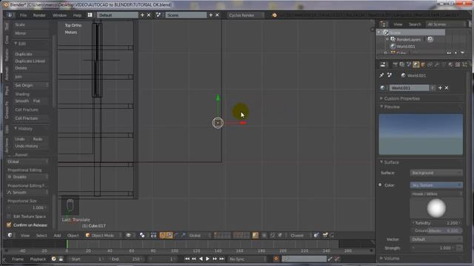This screenshot has width=474, height=266.
Task: Open the World properties tab icon
Action: click(x=416, y=64)
